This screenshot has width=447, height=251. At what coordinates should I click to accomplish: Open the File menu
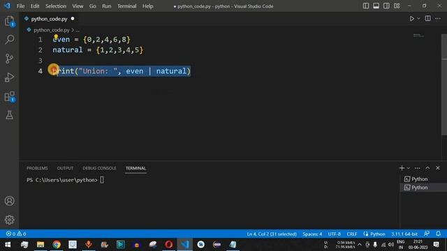[20, 6]
